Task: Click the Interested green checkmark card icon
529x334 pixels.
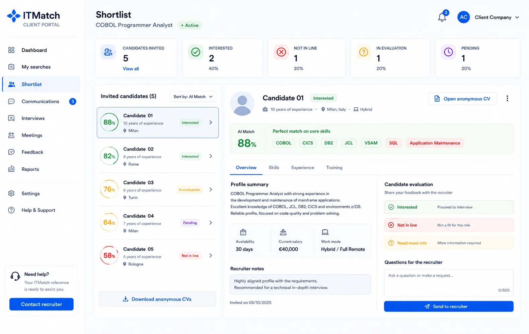Action: [x=196, y=52]
